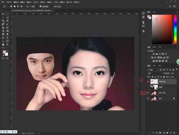The height and width of the screenshot is (135, 179).
Task: Choose the horizontal Type tool
Action: (7, 38)
